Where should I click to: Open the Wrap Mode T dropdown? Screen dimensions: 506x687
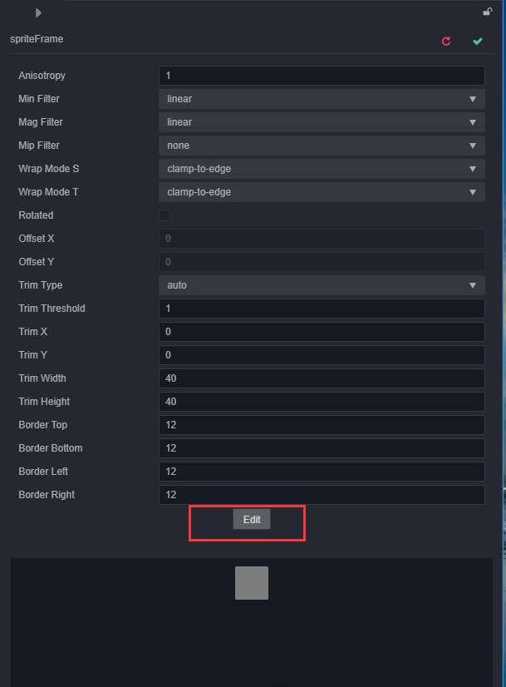point(321,192)
